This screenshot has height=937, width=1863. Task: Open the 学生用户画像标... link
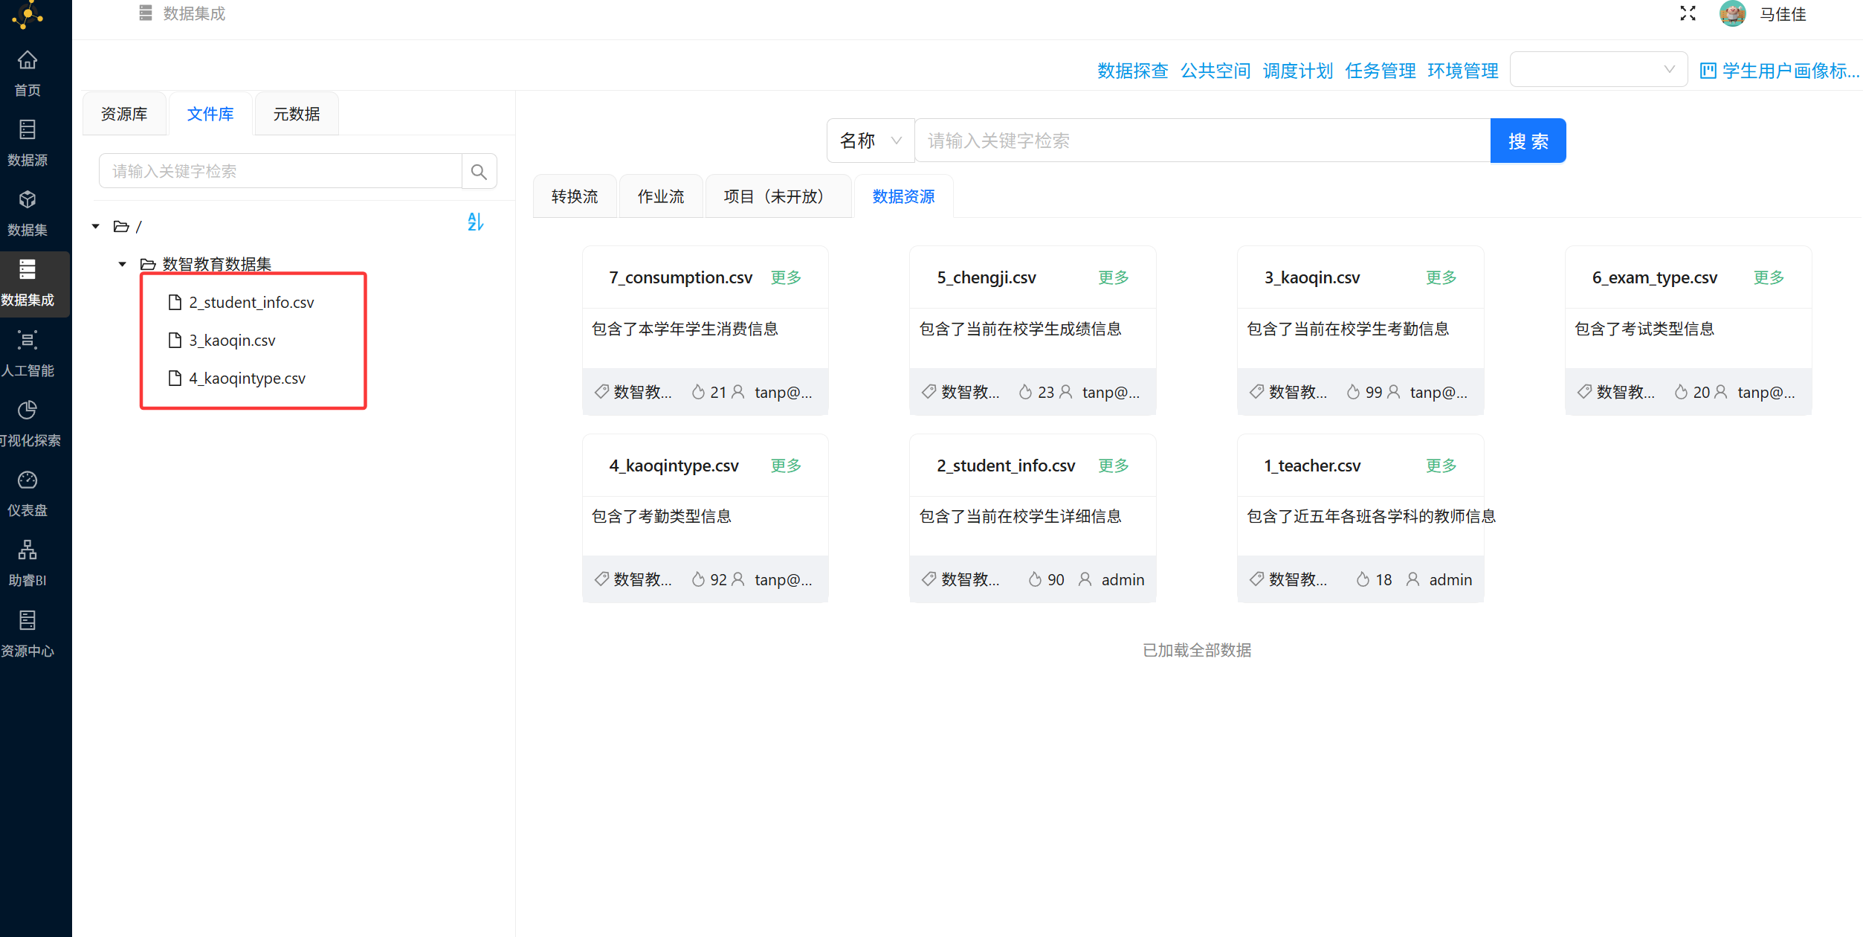(1790, 71)
